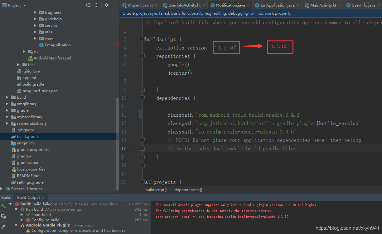382x234 pixels.
Task: Toggle the fold arrow on line 3
Action: tap(142, 39)
